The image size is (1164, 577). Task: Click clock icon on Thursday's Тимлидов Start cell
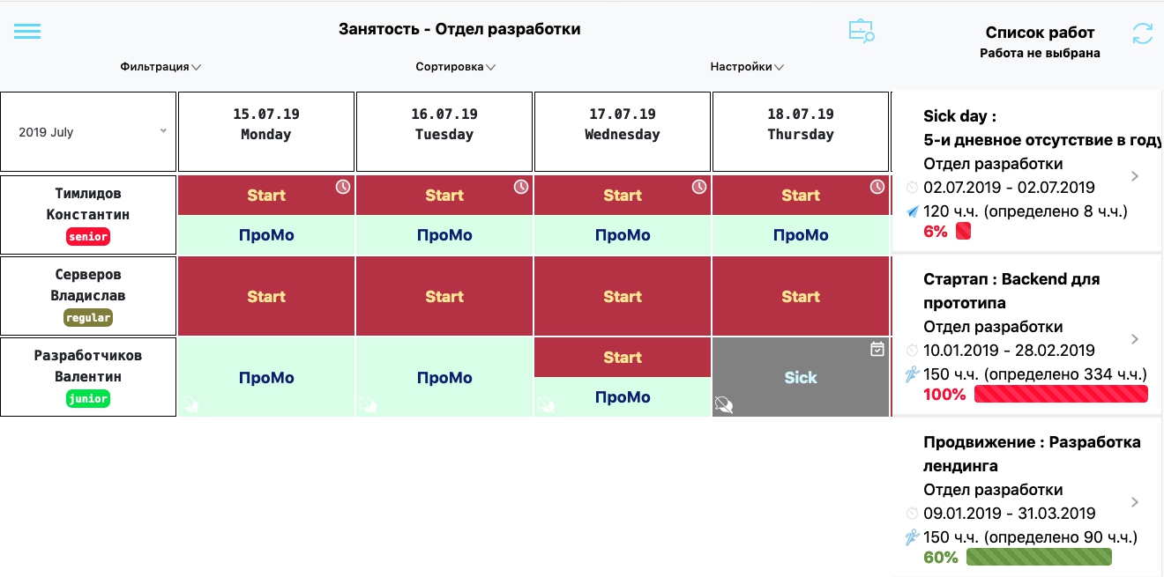click(x=877, y=187)
